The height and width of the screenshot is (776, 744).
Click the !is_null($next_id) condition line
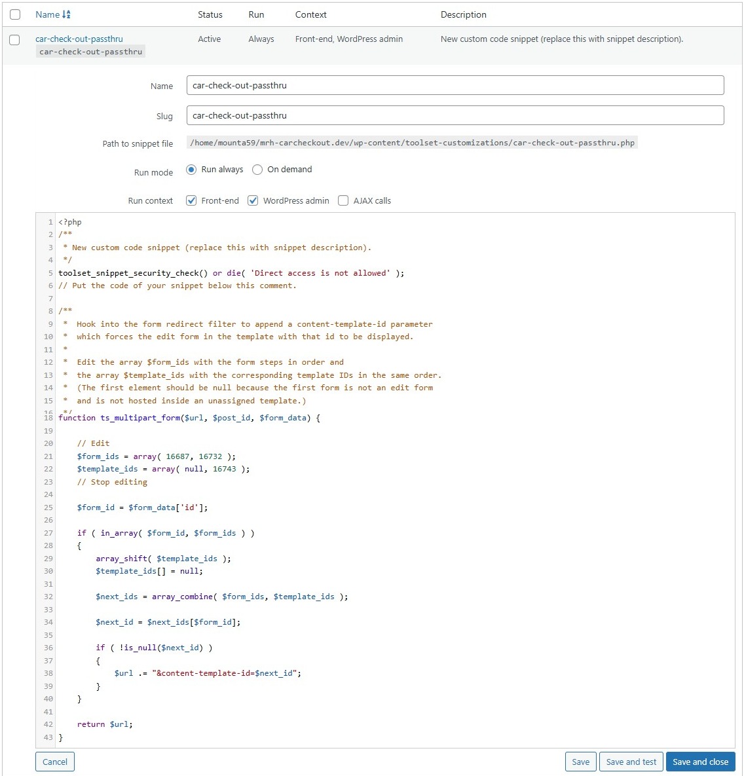[154, 648]
